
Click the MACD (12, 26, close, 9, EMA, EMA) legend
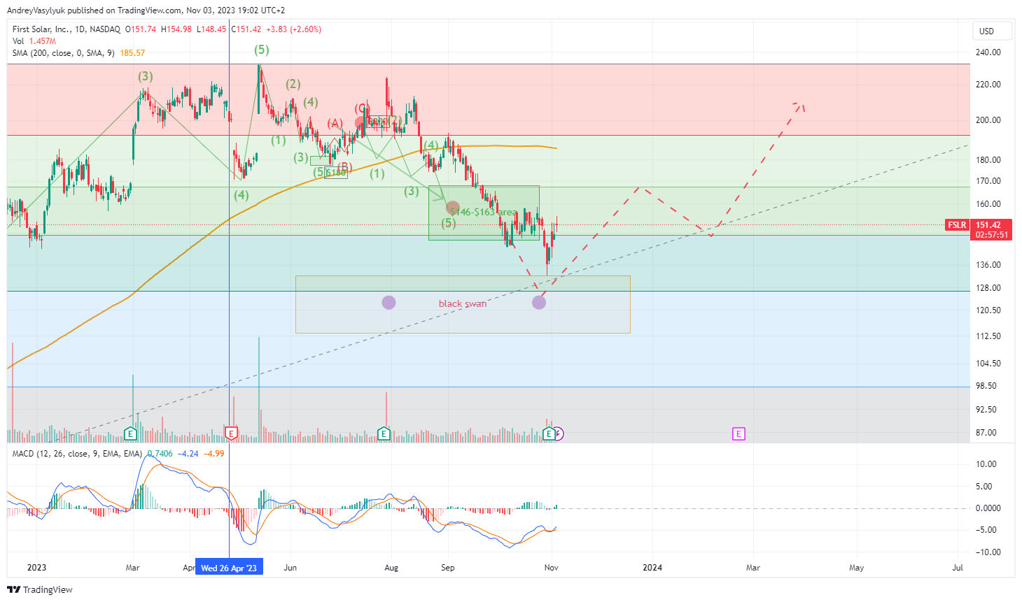(78, 454)
